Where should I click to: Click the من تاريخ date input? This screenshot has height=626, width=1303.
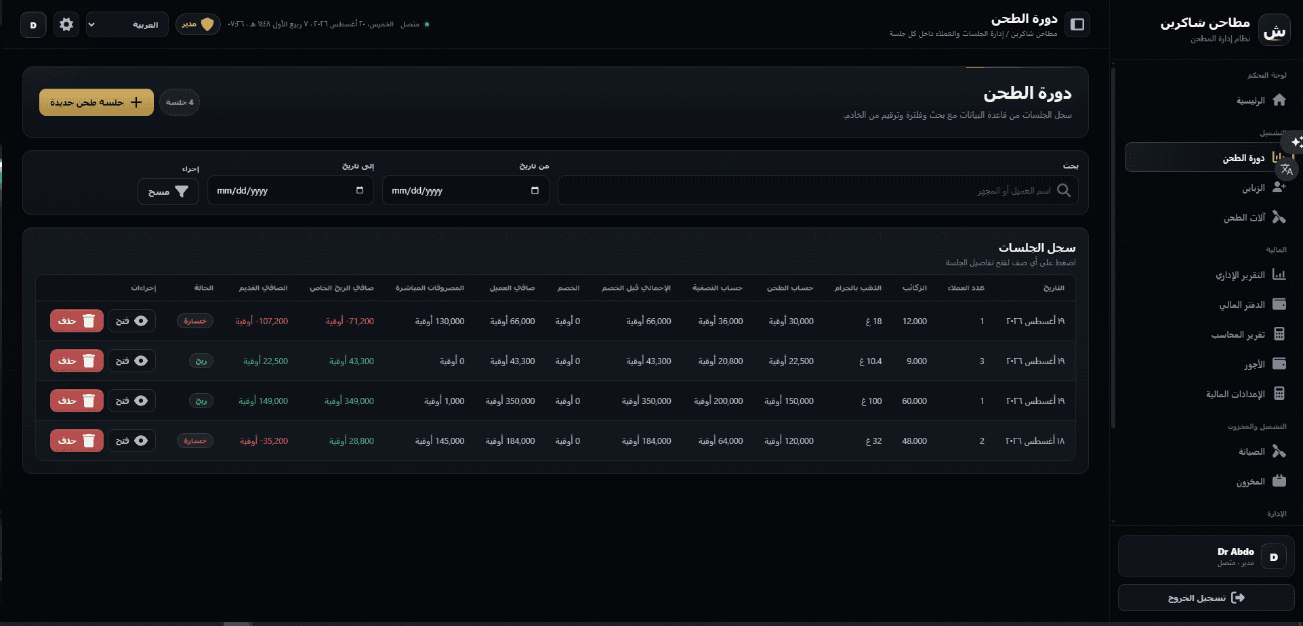pyautogui.click(x=466, y=190)
